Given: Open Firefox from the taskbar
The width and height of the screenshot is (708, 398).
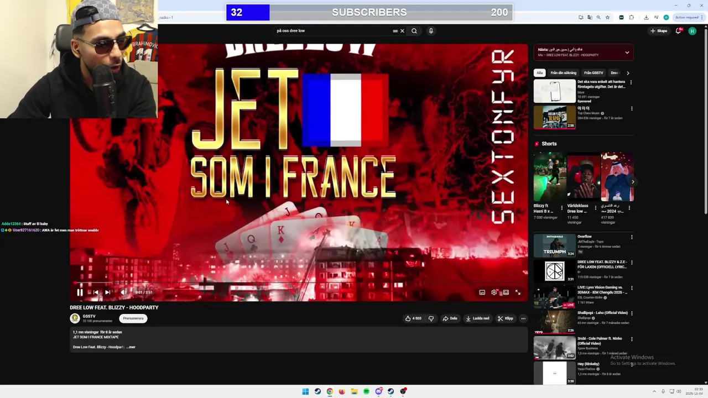Looking at the screenshot, I should (342, 391).
